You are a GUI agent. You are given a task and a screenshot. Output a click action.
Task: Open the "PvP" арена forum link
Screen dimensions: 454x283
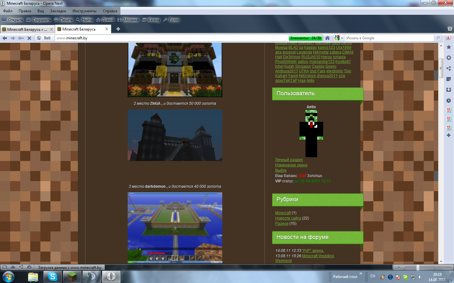pos(313,251)
